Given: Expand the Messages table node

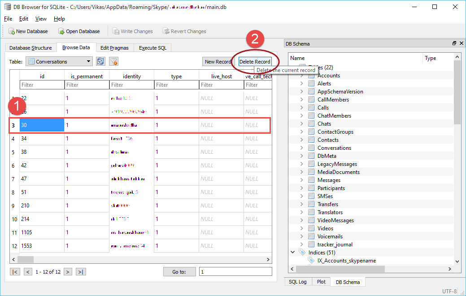Looking at the screenshot, I should pos(302,180).
